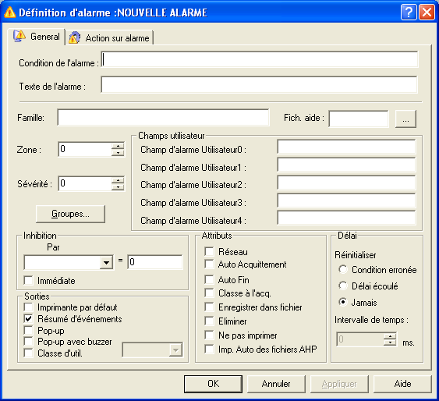Open the browse button next to Fich. aide
The height and width of the screenshot is (401, 439).
click(x=405, y=119)
